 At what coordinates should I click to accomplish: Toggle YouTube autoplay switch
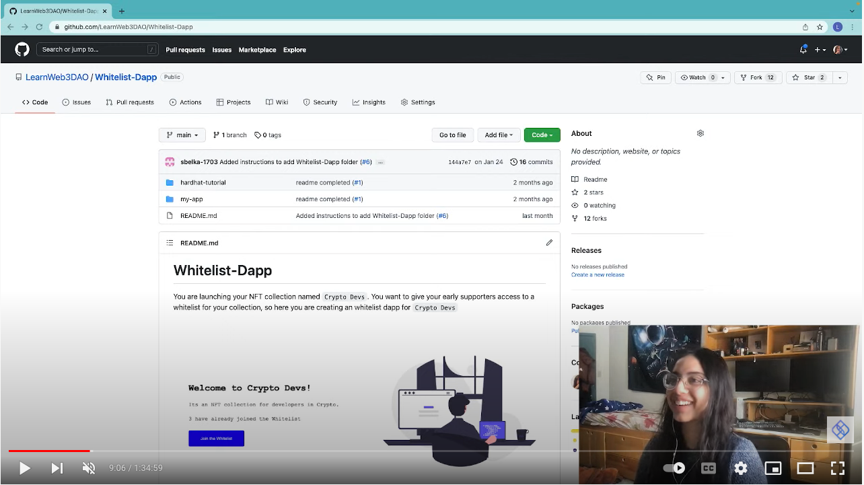674,468
